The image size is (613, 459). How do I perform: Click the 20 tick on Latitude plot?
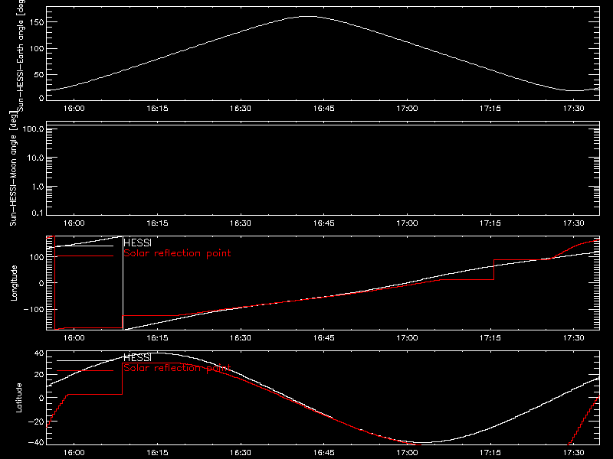(39, 375)
